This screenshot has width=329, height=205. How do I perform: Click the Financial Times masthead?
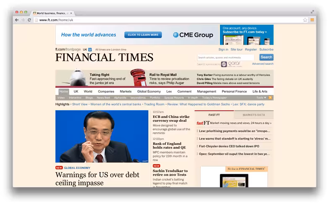click(x=104, y=57)
